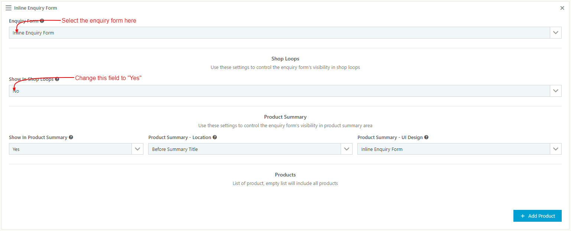Expand Product Summary - Location dropdown arrow
571x231 pixels.
[x=347, y=149]
